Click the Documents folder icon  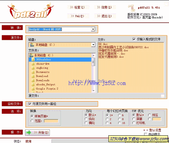click(33, 72)
